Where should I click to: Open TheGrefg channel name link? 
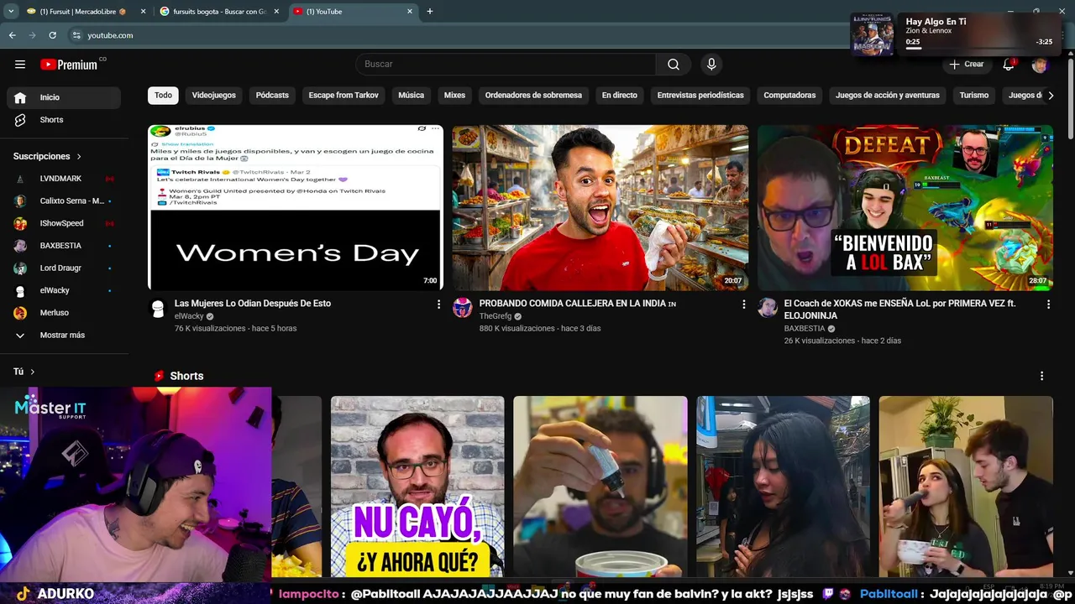(x=496, y=316)
